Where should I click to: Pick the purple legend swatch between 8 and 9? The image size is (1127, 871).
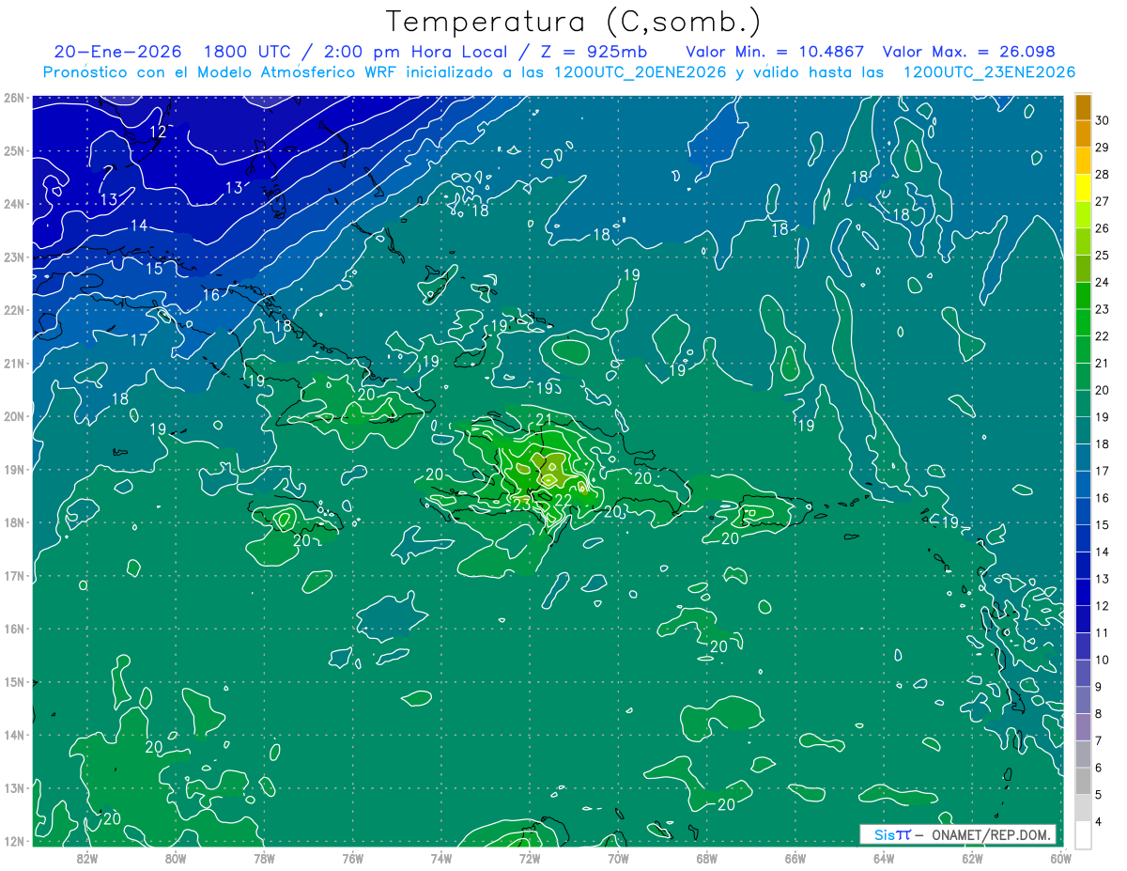point(1083,700)
